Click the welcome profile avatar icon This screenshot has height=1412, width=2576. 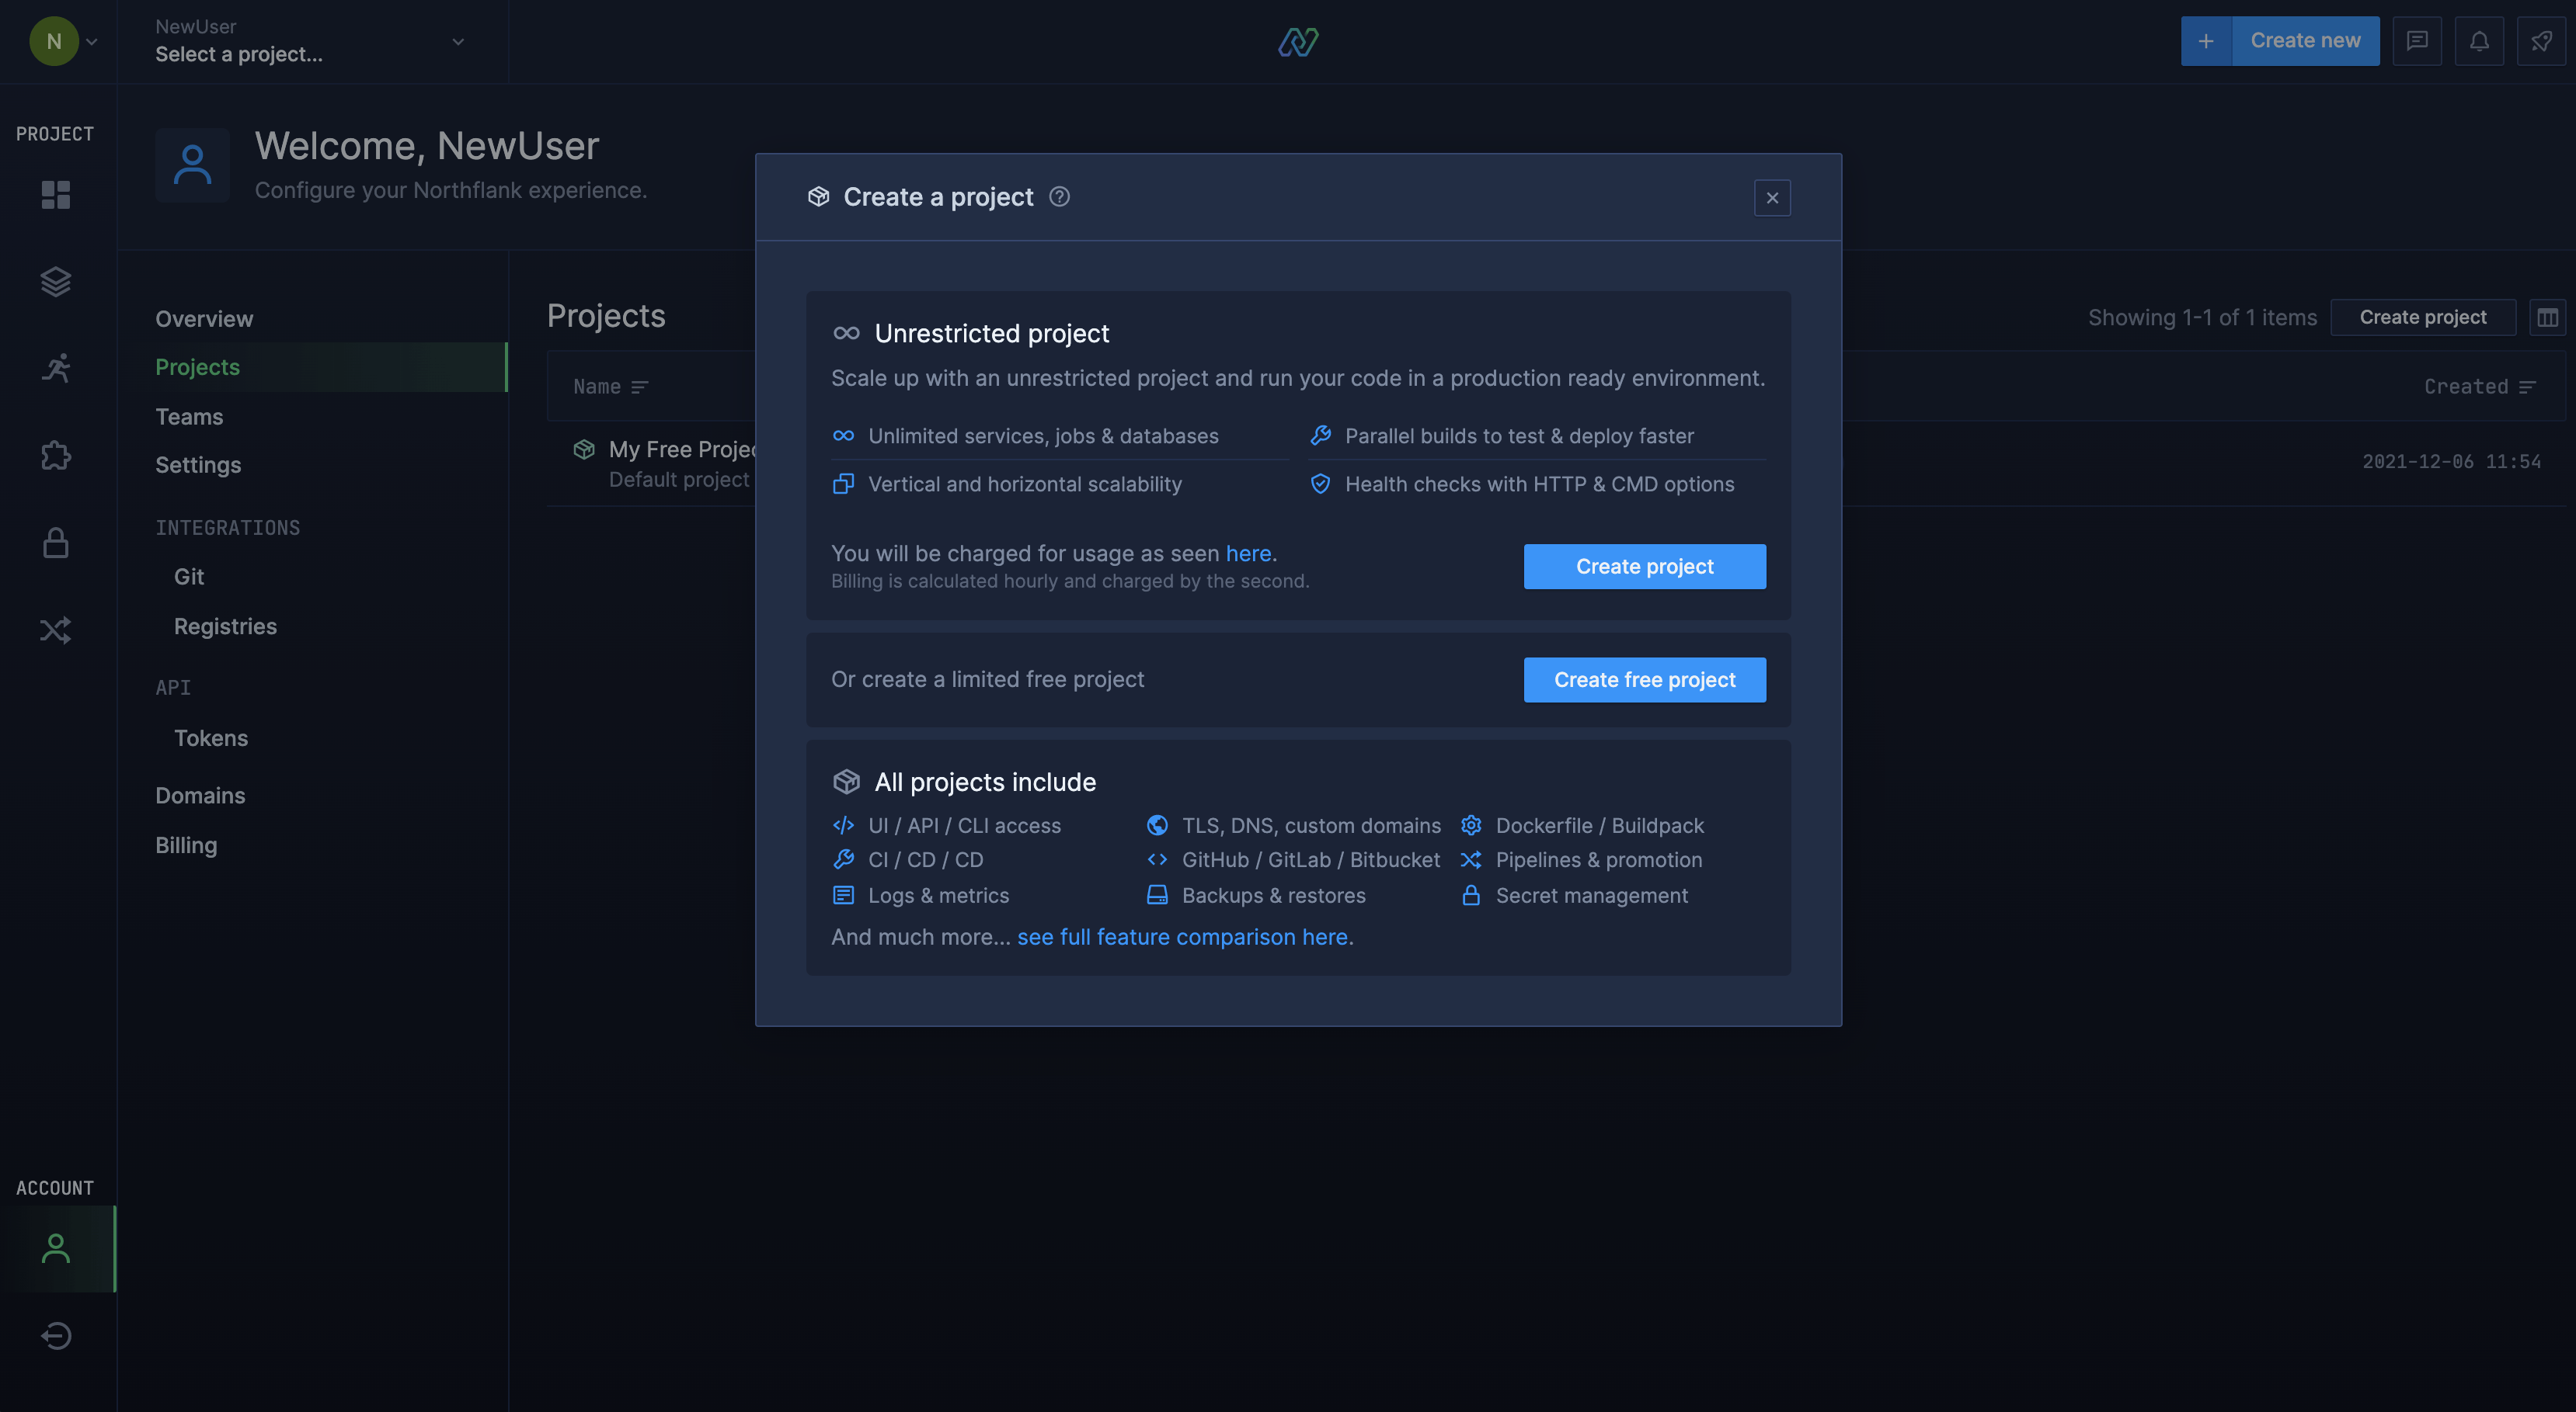point(192,165)
